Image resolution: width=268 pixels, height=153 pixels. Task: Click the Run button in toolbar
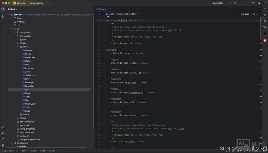[x=230, y=3]
